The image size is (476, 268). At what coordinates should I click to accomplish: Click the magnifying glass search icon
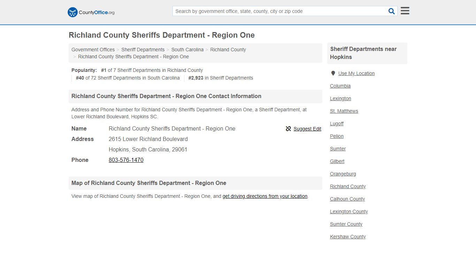[x=392, y=11]
